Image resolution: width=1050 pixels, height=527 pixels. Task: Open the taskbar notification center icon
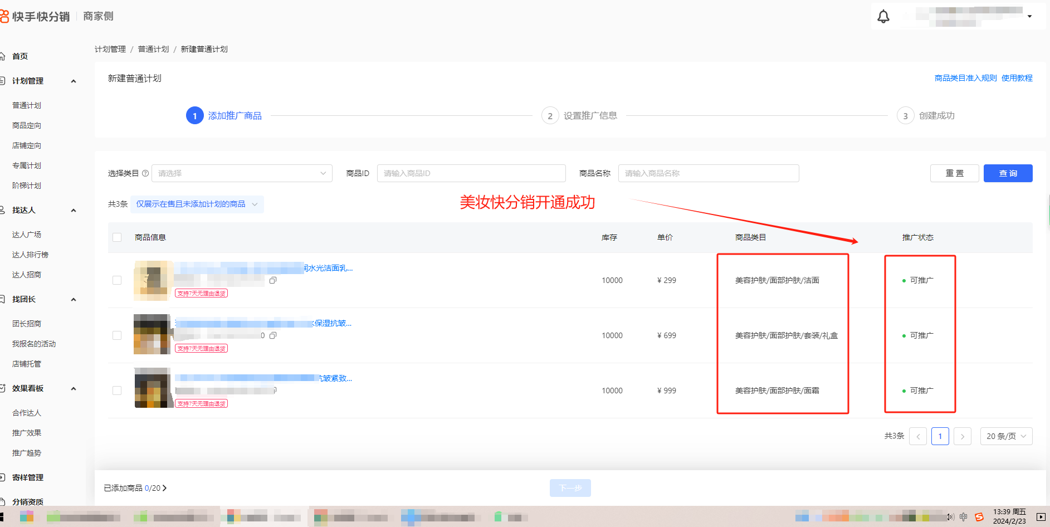click(x=1041, y=517)
